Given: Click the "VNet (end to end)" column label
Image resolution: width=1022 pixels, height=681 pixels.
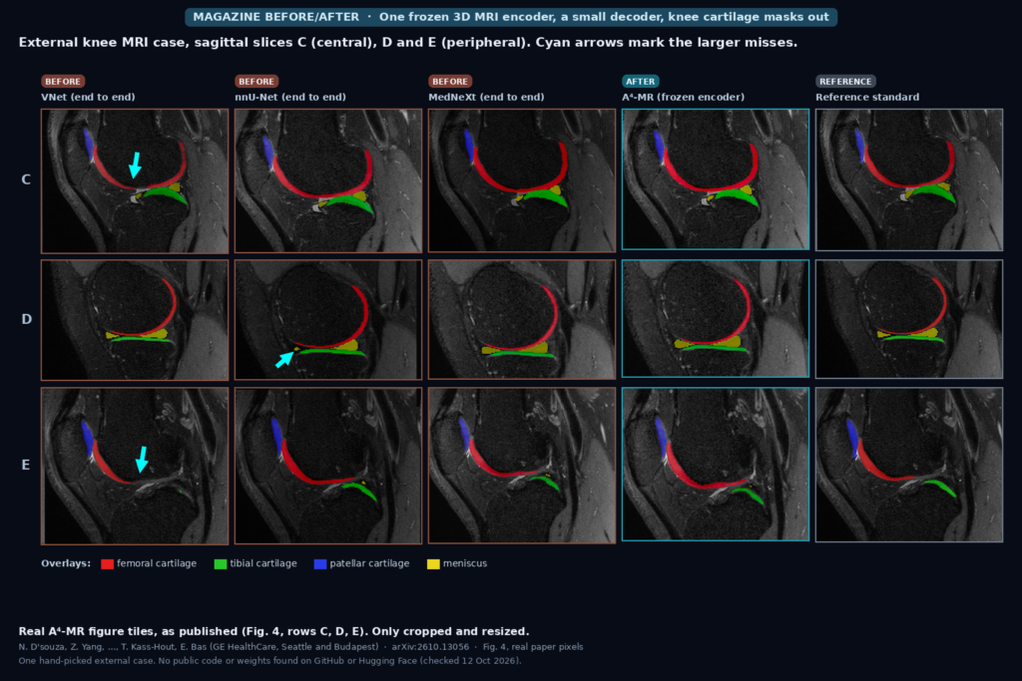Looking at the screenshot, I should pyautogui.click(x=88, y=97).
